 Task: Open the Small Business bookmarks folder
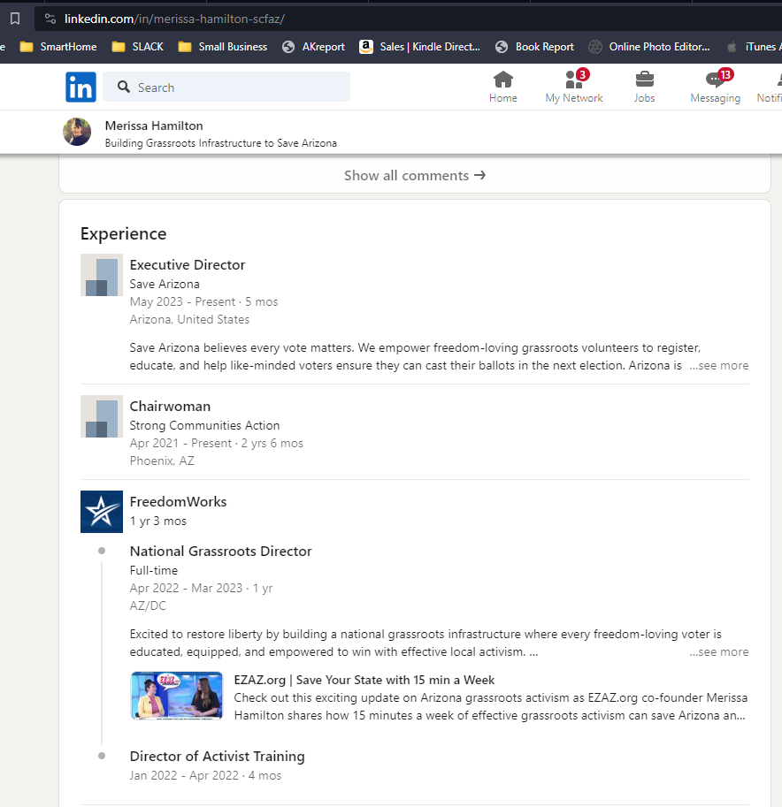point(223,47)
